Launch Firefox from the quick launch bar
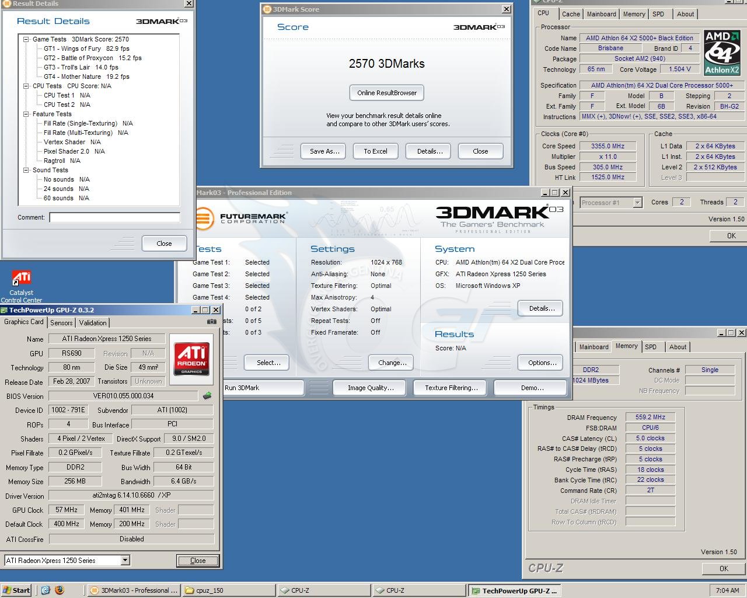 (59, 590)
